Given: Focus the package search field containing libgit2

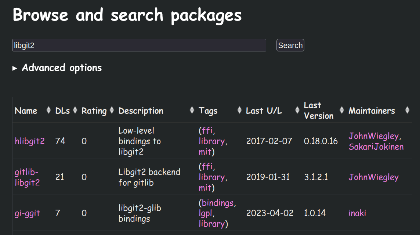Looking at the screenshot, I should coord(139,45).
